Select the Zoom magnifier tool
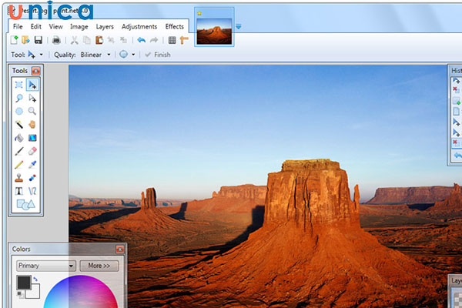The image size is (462, 308). 32,111
